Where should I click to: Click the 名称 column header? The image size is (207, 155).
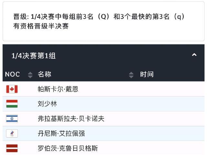coord(44,74)
